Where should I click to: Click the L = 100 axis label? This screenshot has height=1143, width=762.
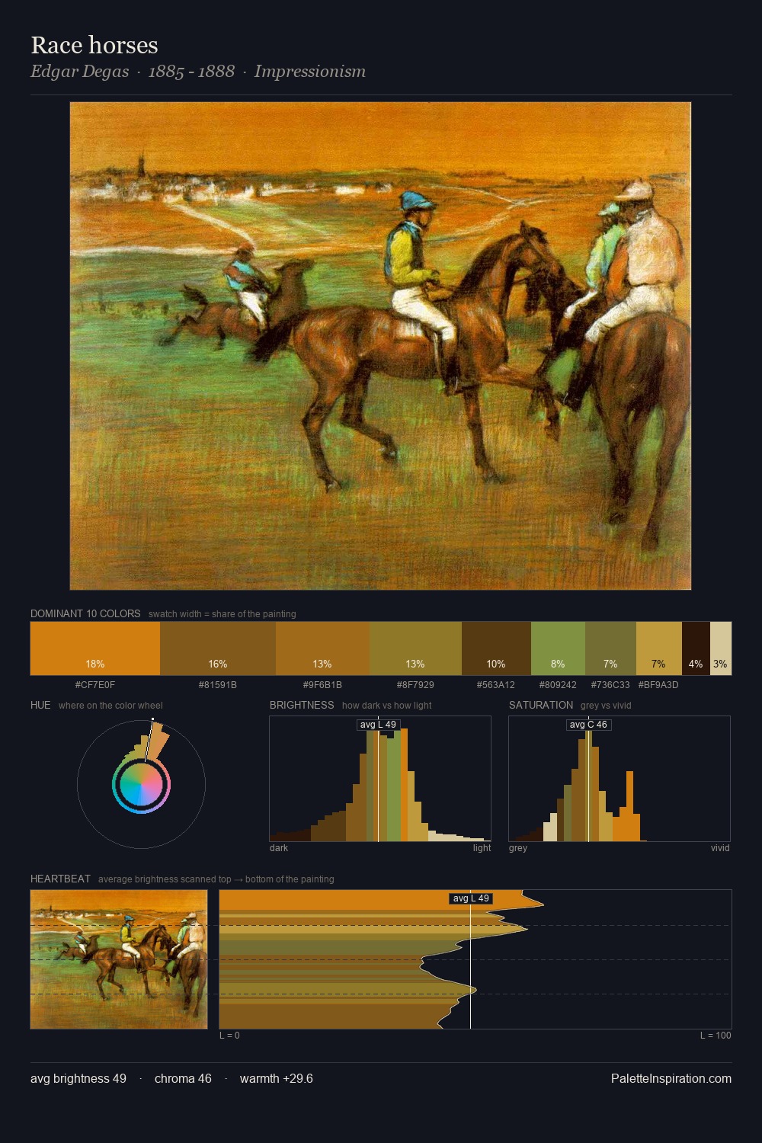(x=716, y=1036)
